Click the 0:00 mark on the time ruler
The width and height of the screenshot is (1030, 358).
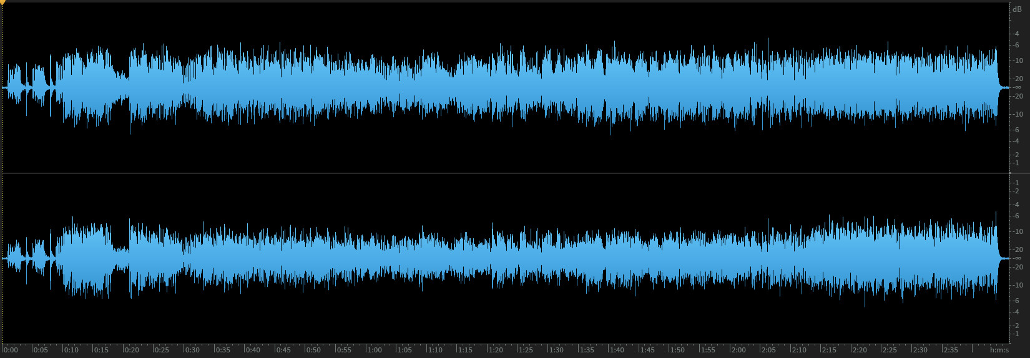point(11,350)
